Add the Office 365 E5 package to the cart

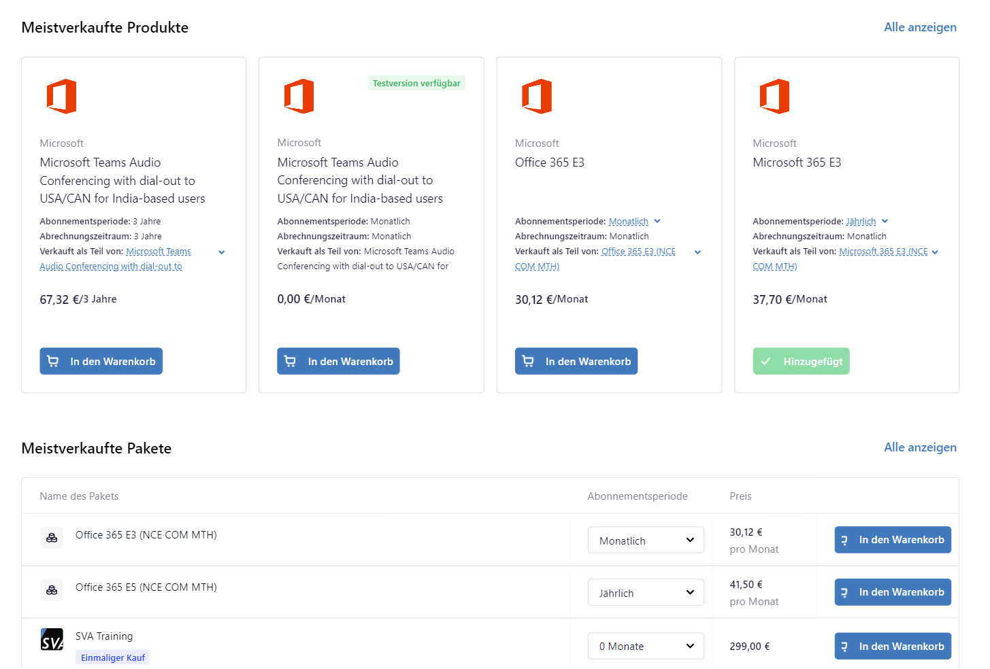click(x=892, y=592)
